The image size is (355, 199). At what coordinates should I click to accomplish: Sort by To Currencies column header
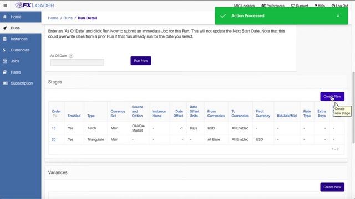[240, 113]
